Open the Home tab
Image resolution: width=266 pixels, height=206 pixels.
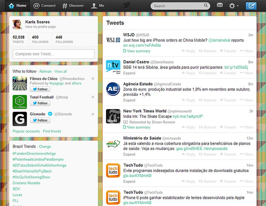click(x=17, y=6)
